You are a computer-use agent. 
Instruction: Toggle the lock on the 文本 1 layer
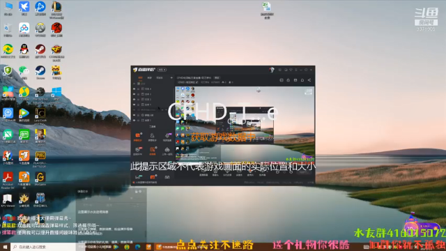tap(139, 105)
